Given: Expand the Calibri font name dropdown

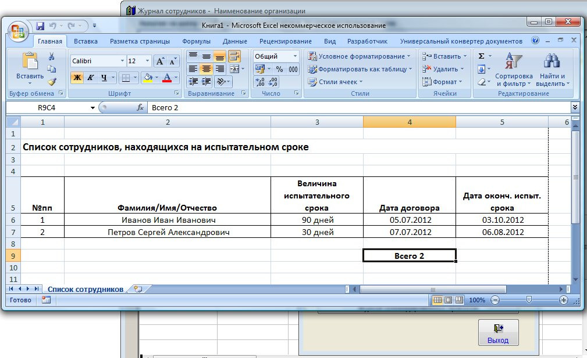Looking at the screenshot, I should tap(122, 61).
